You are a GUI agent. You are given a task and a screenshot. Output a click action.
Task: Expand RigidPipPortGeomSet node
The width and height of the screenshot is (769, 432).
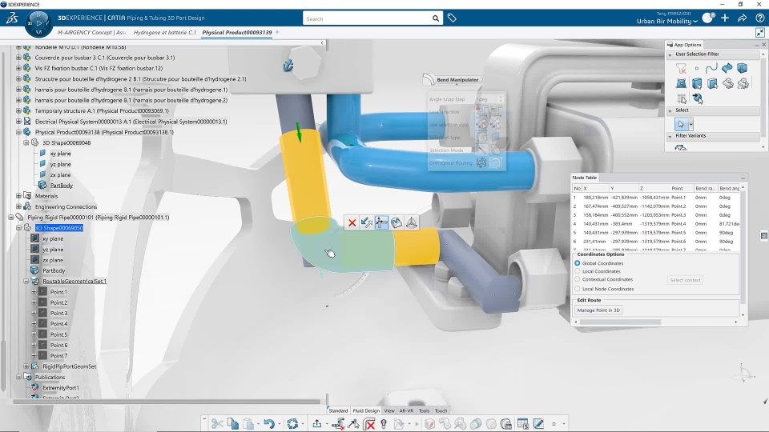coord(26,366)
